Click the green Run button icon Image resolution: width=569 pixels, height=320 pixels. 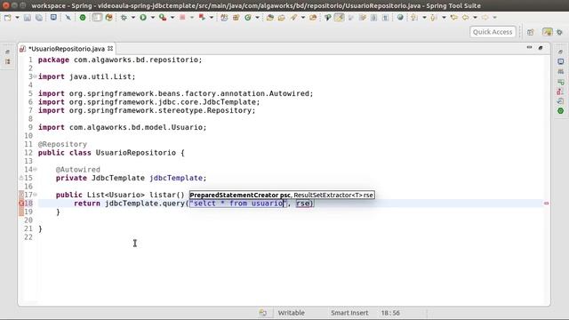click(143, 18)
